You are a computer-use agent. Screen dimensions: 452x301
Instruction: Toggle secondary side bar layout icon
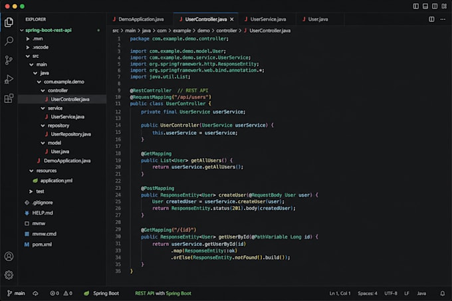pos(435,6)
